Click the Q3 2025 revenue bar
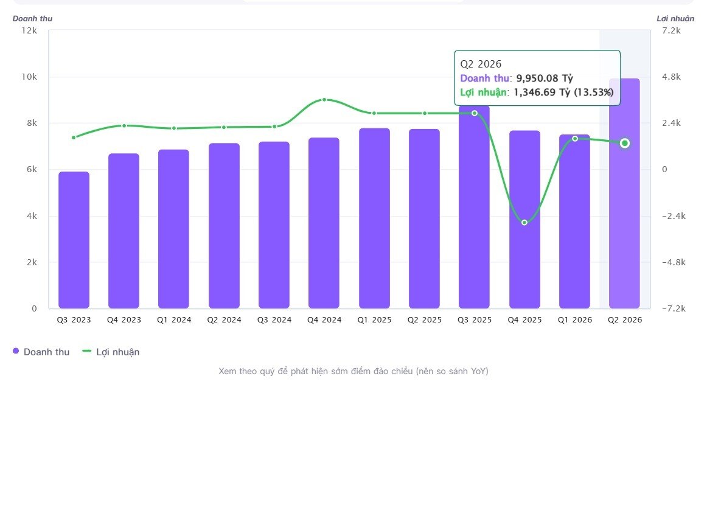The image size is (707, 508). coord(474,207)
